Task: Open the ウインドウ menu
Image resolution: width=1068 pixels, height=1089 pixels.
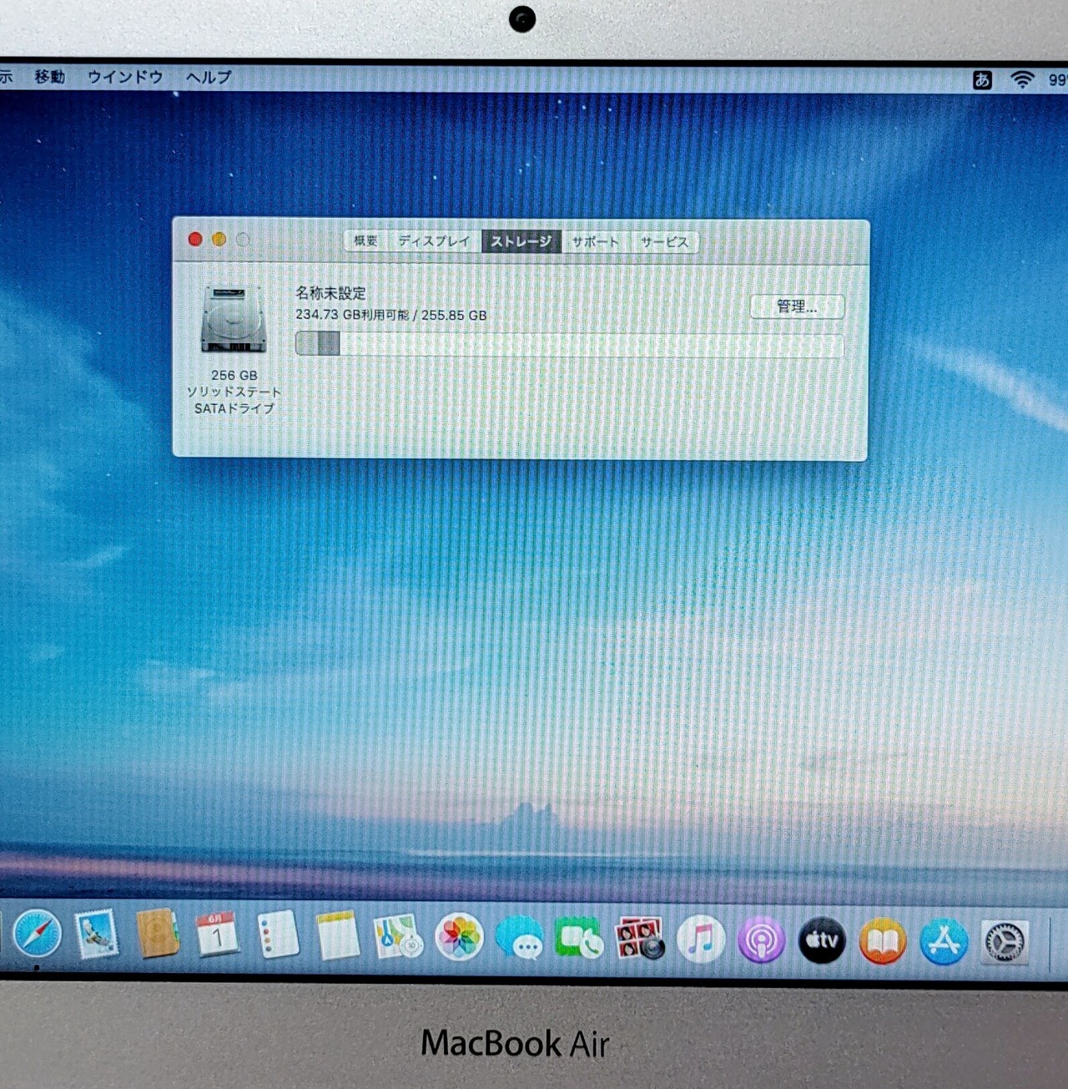Action: point(125,77)
